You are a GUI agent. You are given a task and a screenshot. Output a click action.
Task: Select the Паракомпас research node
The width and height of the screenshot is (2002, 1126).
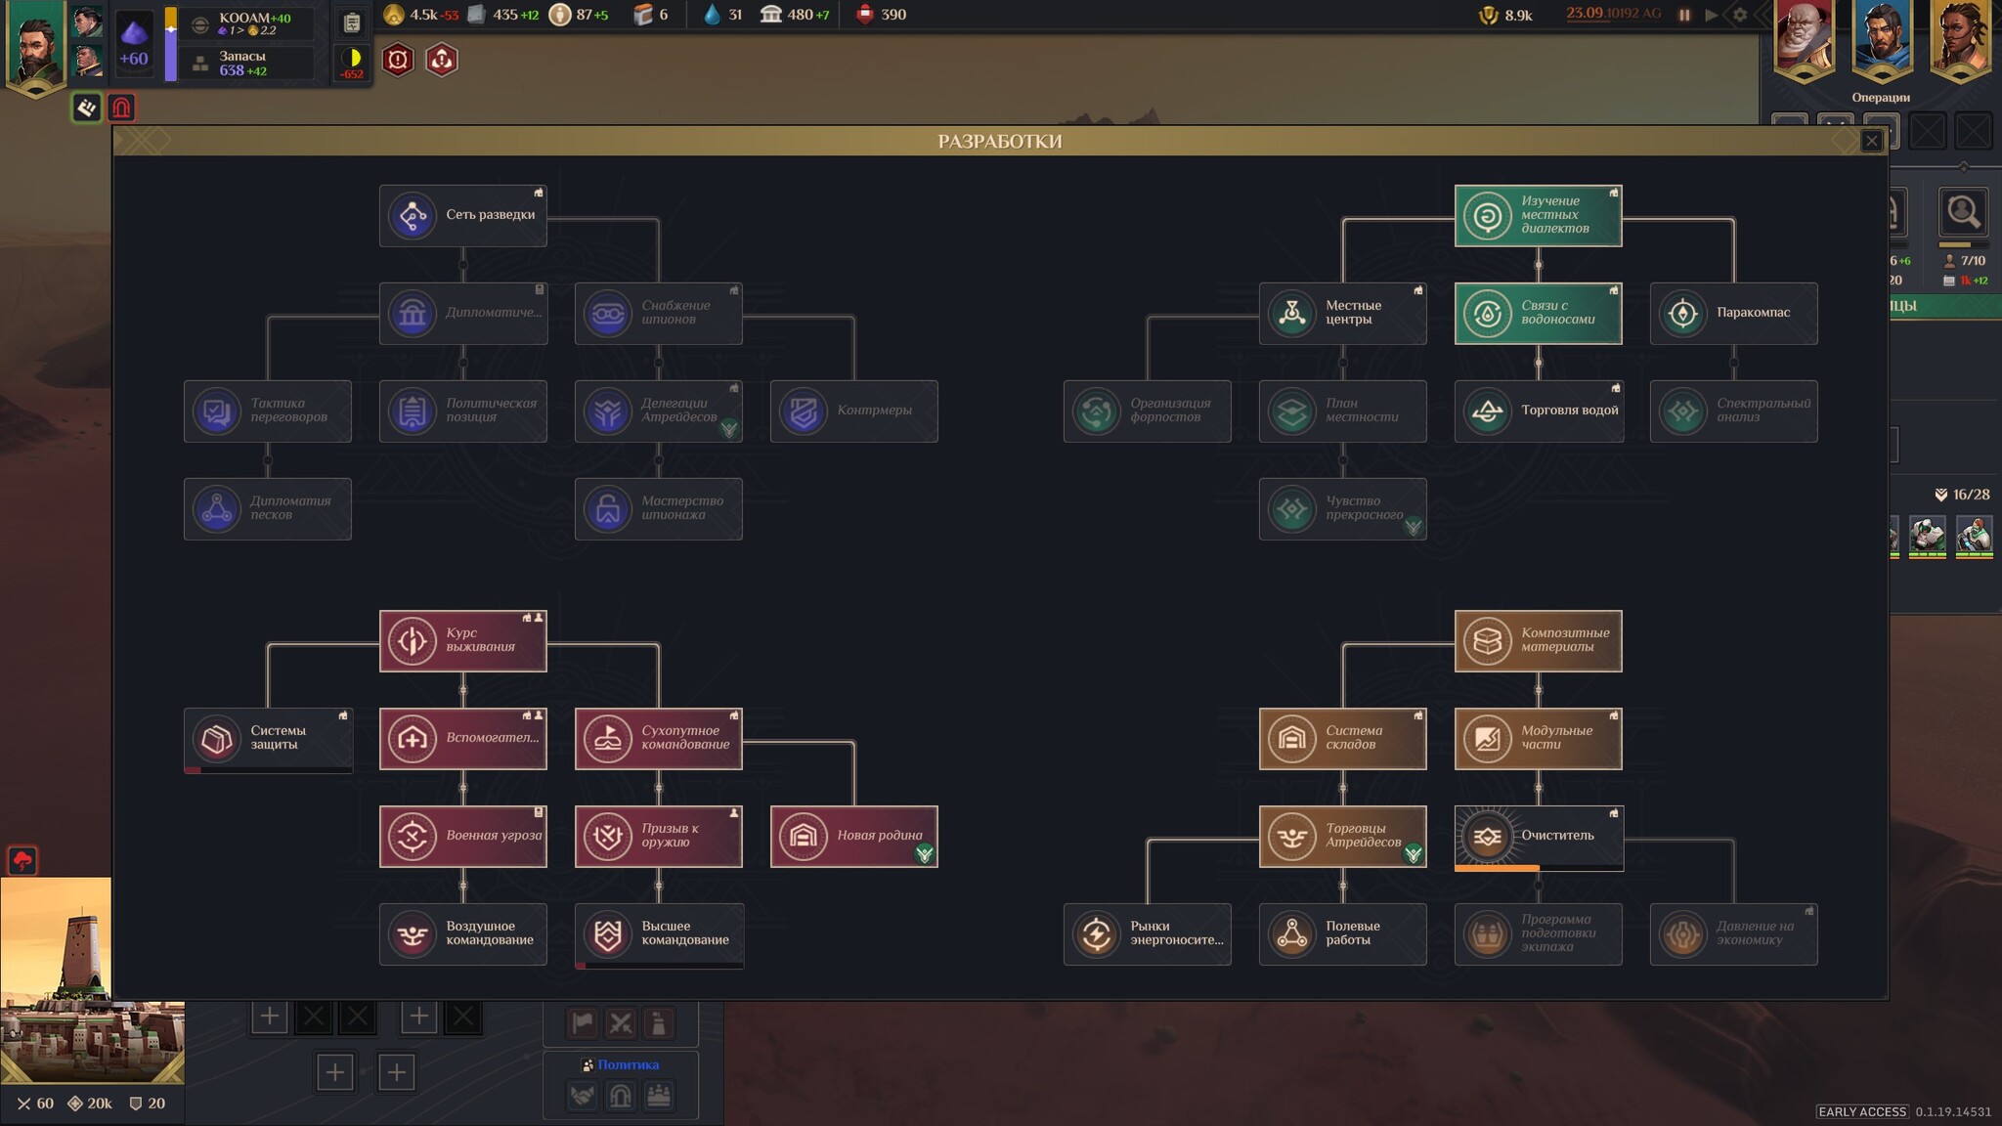point(1733,313)
